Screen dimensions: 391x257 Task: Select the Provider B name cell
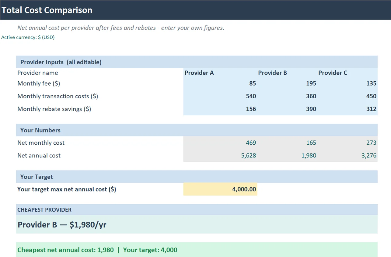point(287,73)
